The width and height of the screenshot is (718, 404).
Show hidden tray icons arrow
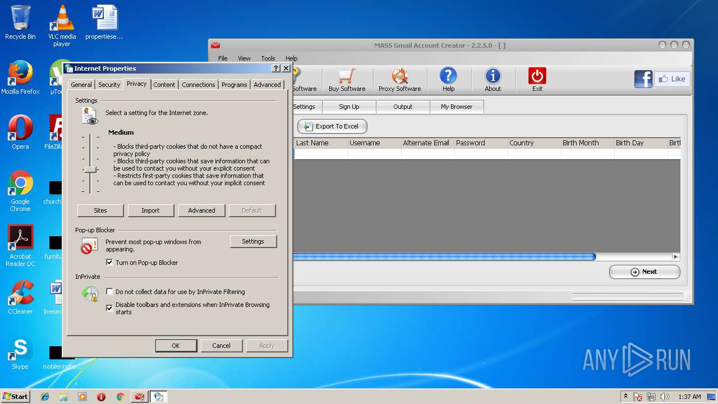click(x=625, y=396)
